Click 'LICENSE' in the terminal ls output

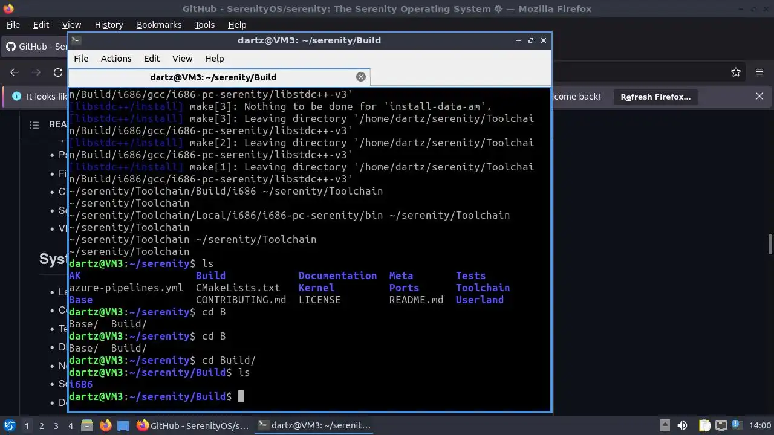click(x=319, y=300)
